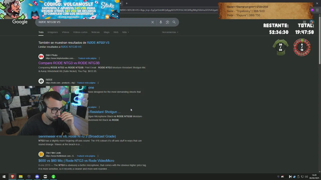Screen dimensions: 321x180
Task: Click The Film Look favicon
Action: [x=41, y=154]
